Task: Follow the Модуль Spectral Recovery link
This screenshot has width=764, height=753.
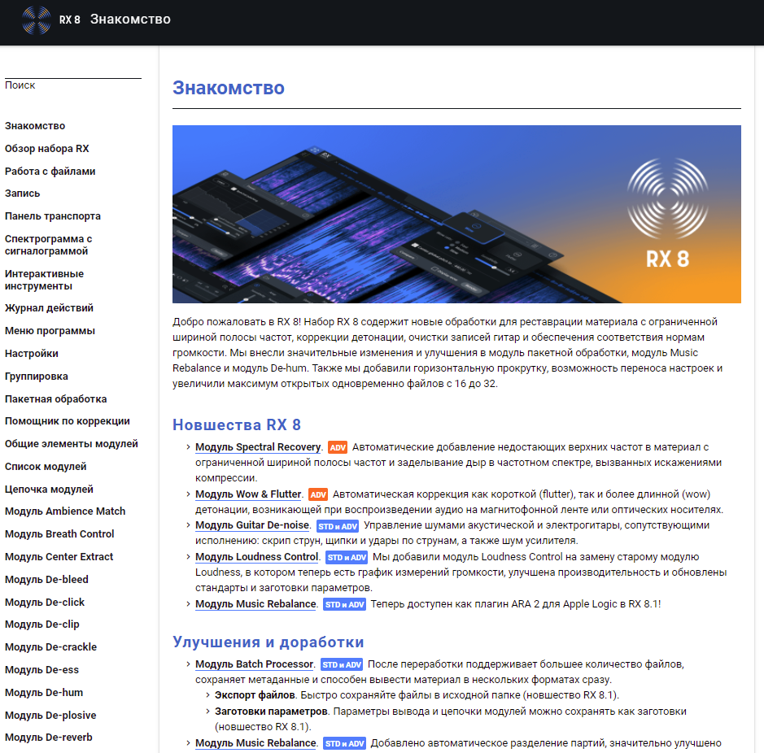Action: coord(258,447)
